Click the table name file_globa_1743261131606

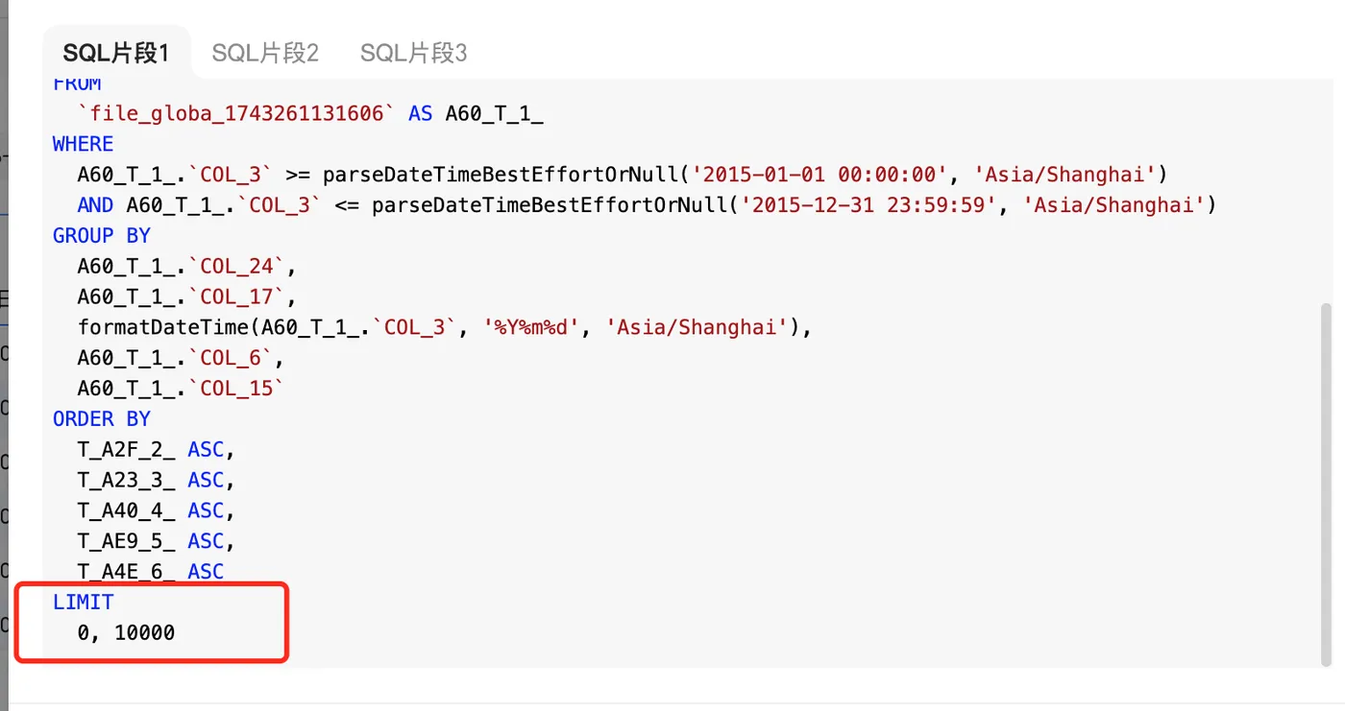click(236, 114)
